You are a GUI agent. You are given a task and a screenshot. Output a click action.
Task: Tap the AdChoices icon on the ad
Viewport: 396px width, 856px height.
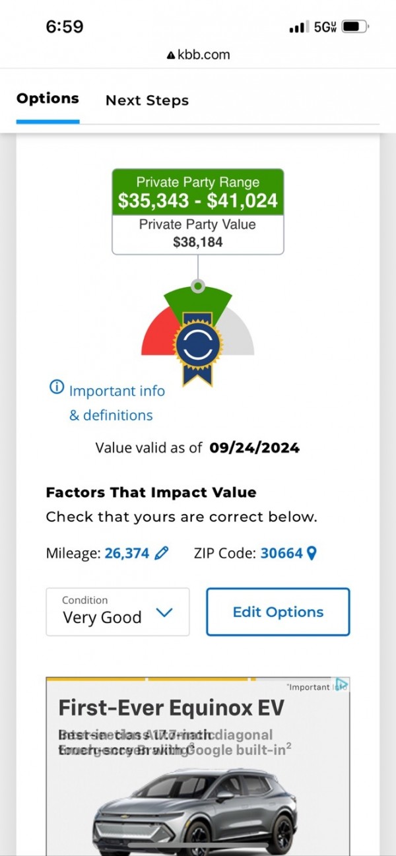coord(341,684)
